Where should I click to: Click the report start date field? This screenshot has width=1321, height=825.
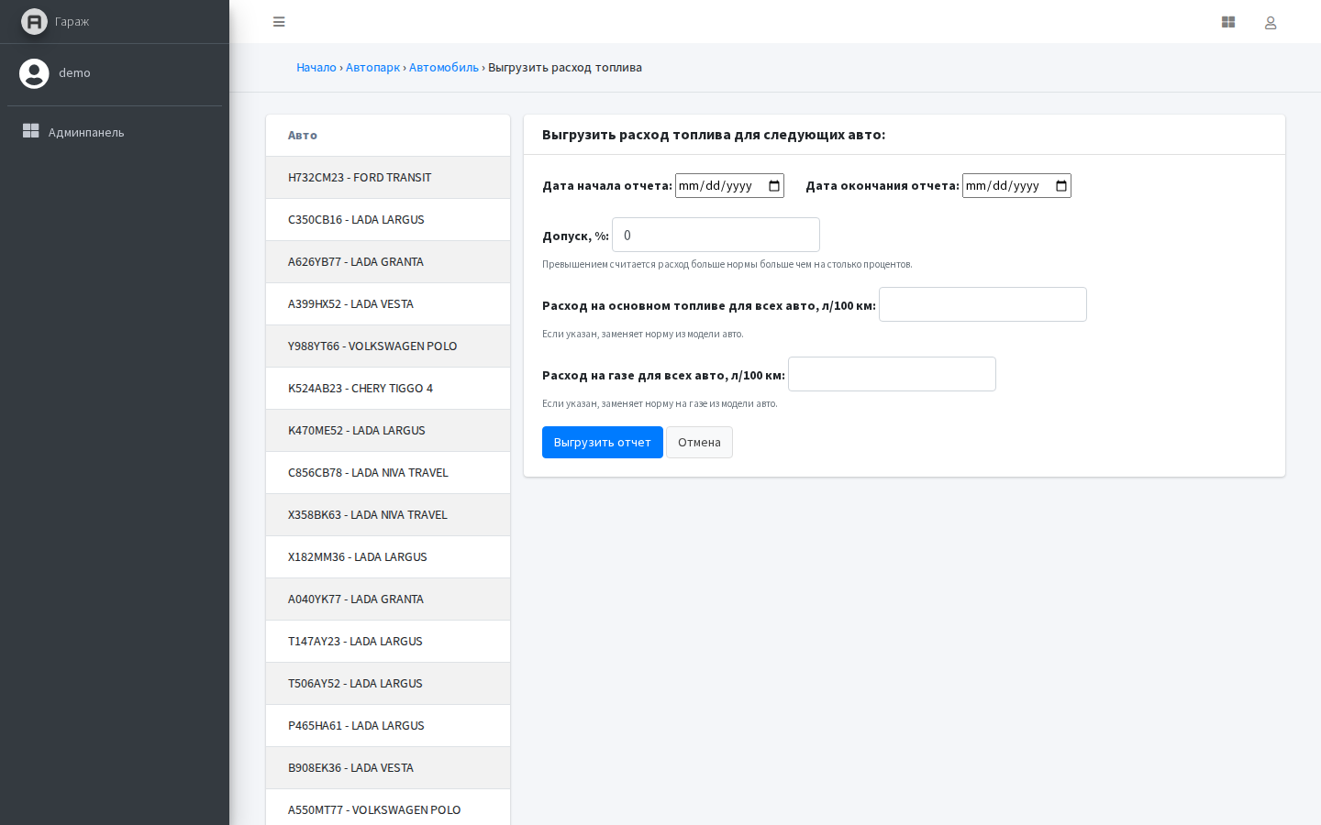[x=729, y=186]
